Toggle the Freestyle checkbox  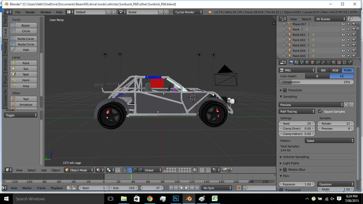[285, 90]
